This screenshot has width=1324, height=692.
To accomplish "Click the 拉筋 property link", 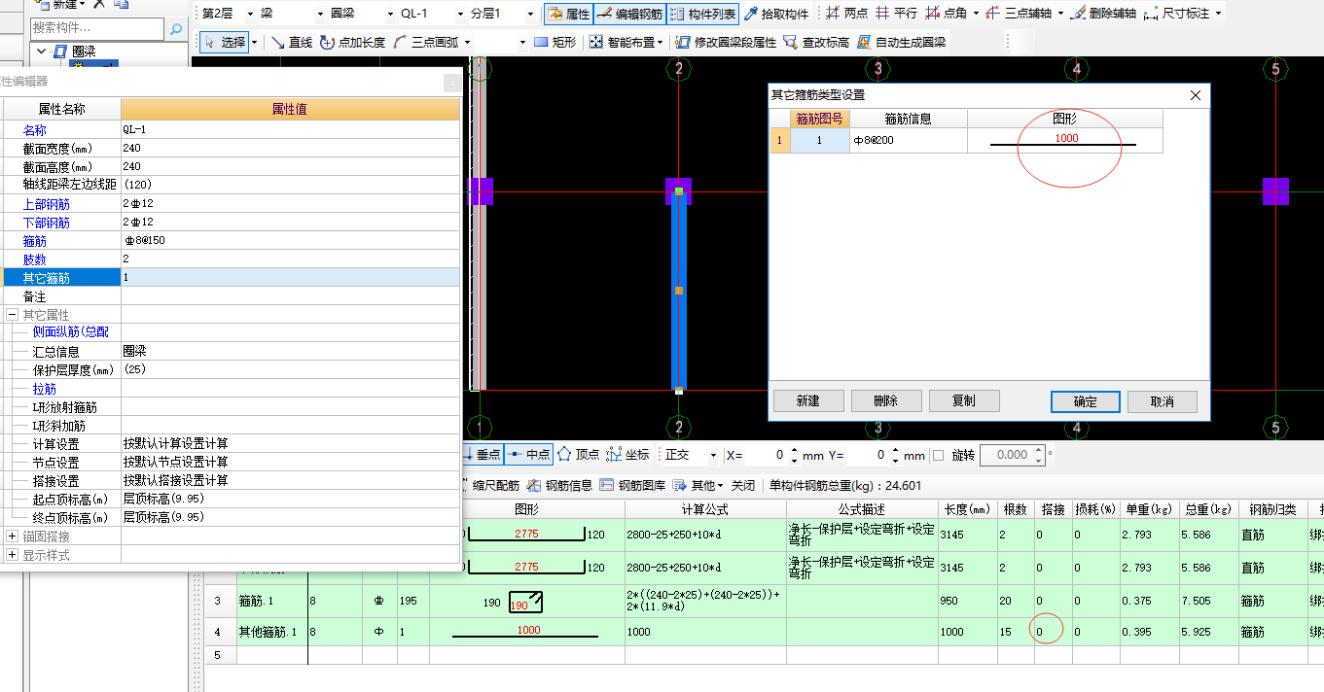I will pyautogui.click(x=45, y=389).
